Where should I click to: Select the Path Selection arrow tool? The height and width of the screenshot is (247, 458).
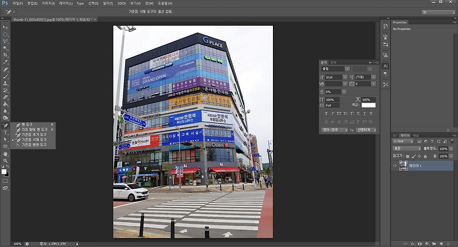pos(5,140)
